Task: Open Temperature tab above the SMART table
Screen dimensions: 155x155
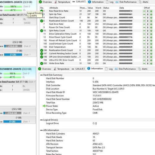Action: click(x=62, y=2)
